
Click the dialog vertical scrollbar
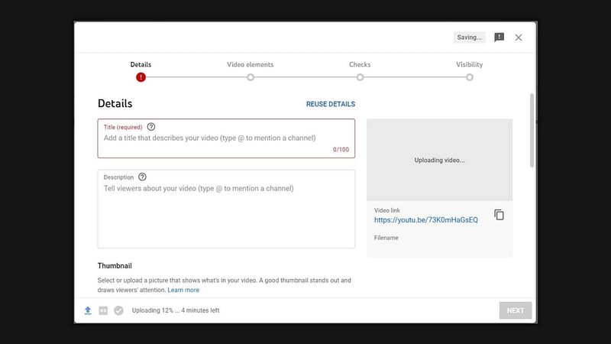532,130
